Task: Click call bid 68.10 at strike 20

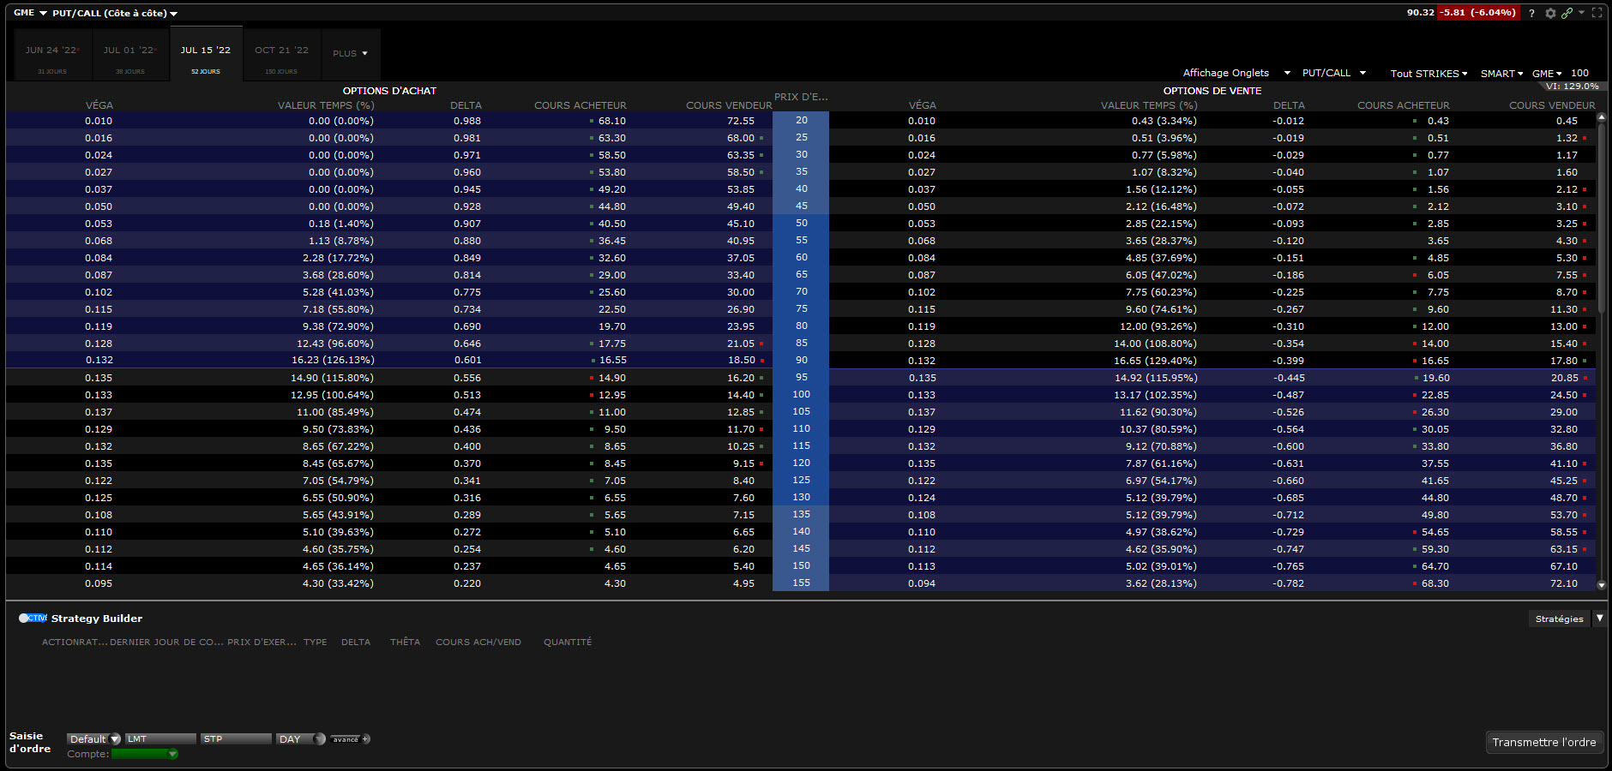Action: pyautogui.click(x=611, y=121)
